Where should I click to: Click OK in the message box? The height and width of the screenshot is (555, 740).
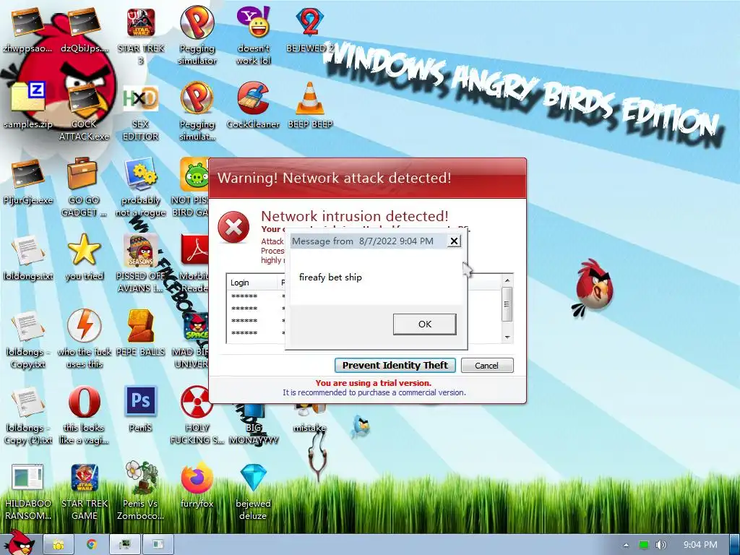(x=425, y=324)
